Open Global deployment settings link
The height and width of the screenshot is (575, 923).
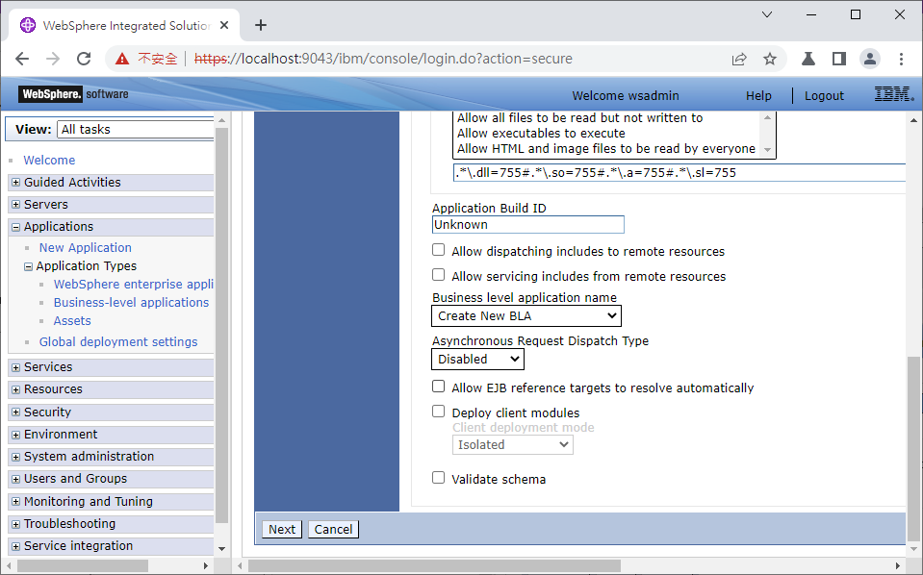(118, 341)
